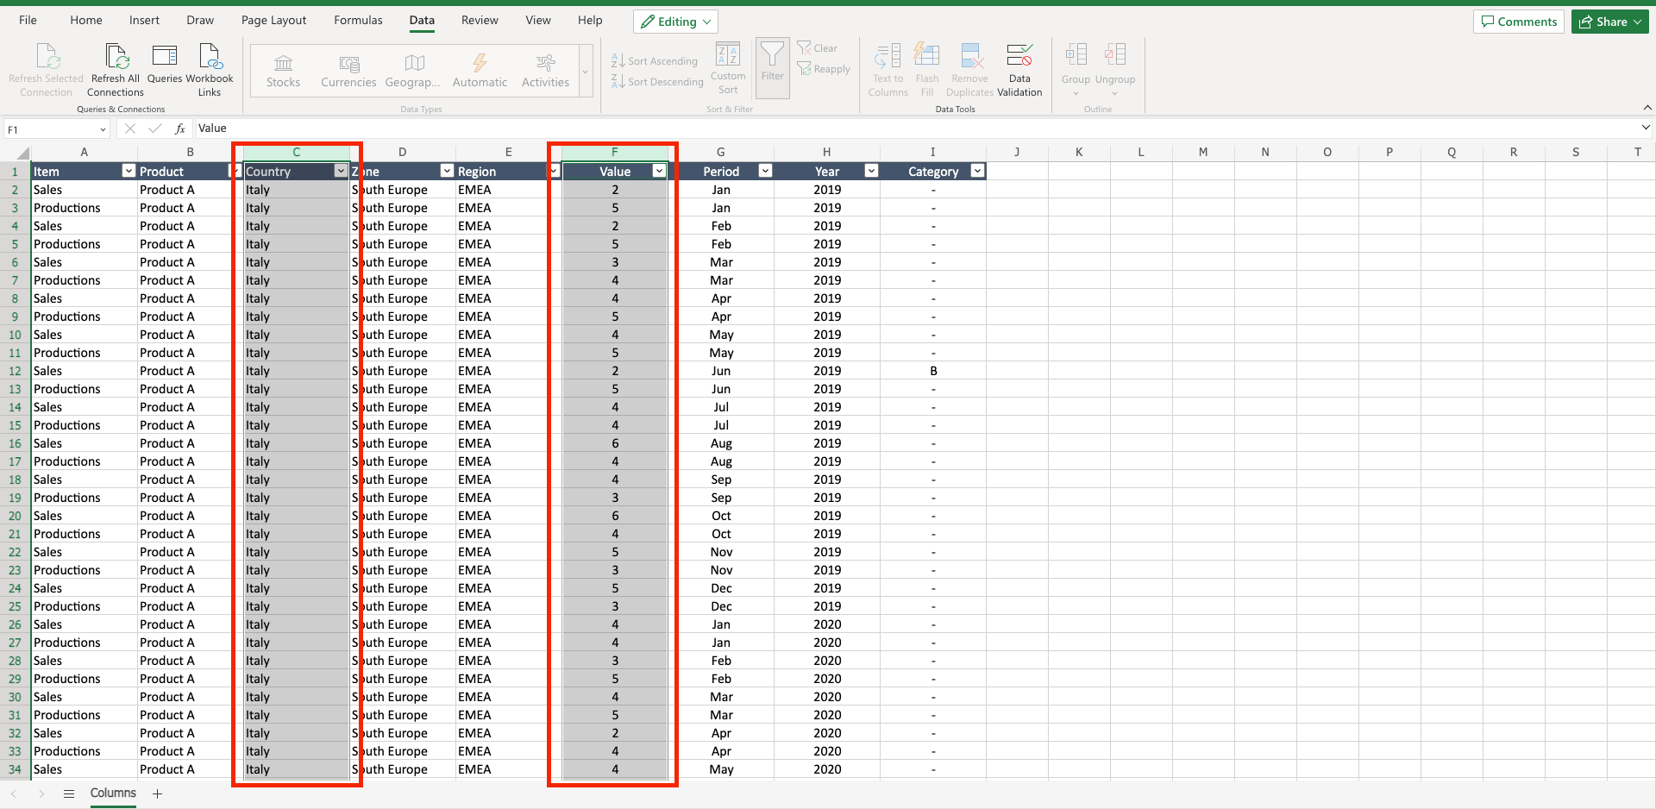1656x809 pixels.
Task: Add a new sheet with the plus button
Action: [x=157, y=793]
